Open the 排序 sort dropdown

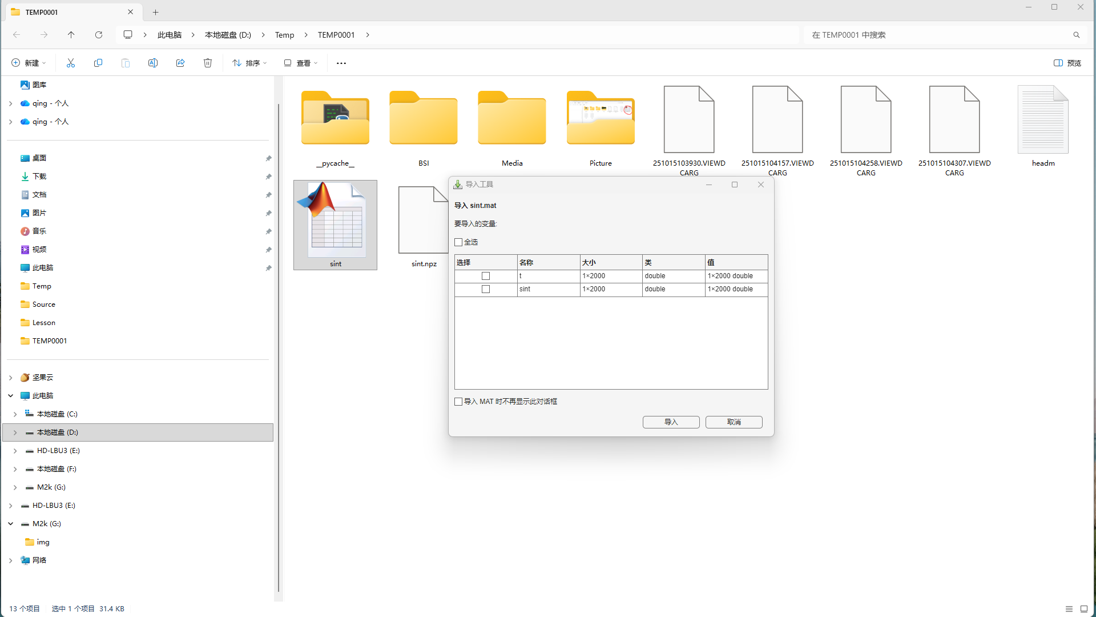tap(249, 63)
